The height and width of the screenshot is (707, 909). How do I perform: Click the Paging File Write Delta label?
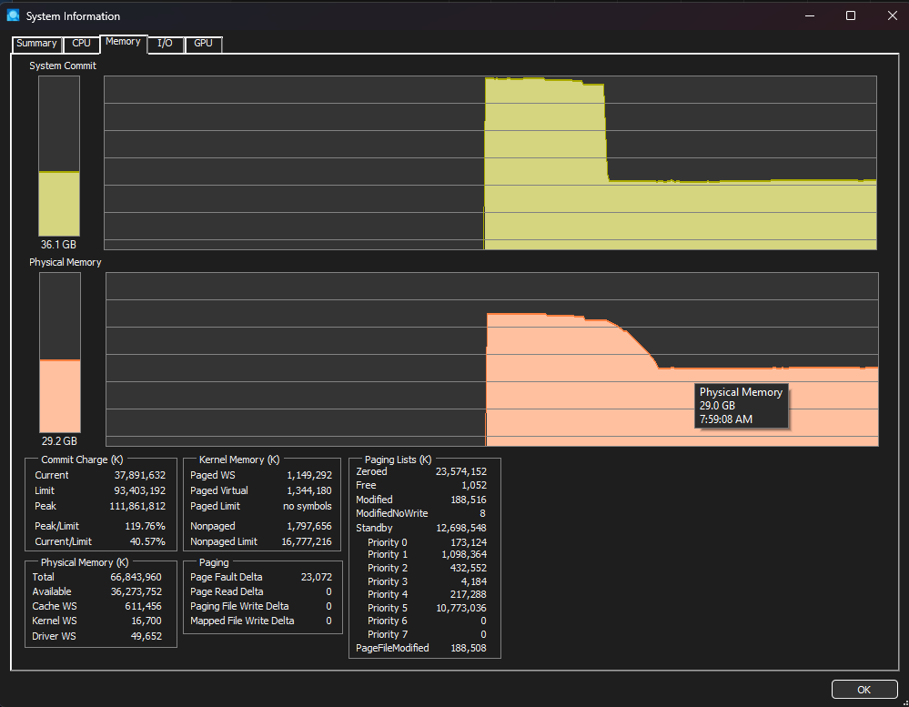[x=239, y=606]
